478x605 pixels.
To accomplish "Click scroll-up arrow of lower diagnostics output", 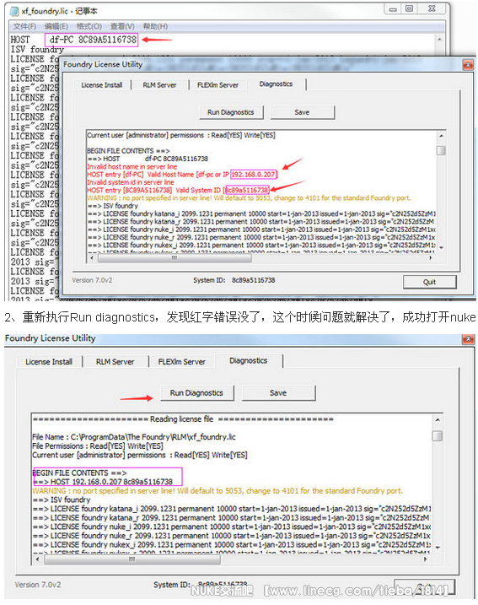I will coord(438,420).
